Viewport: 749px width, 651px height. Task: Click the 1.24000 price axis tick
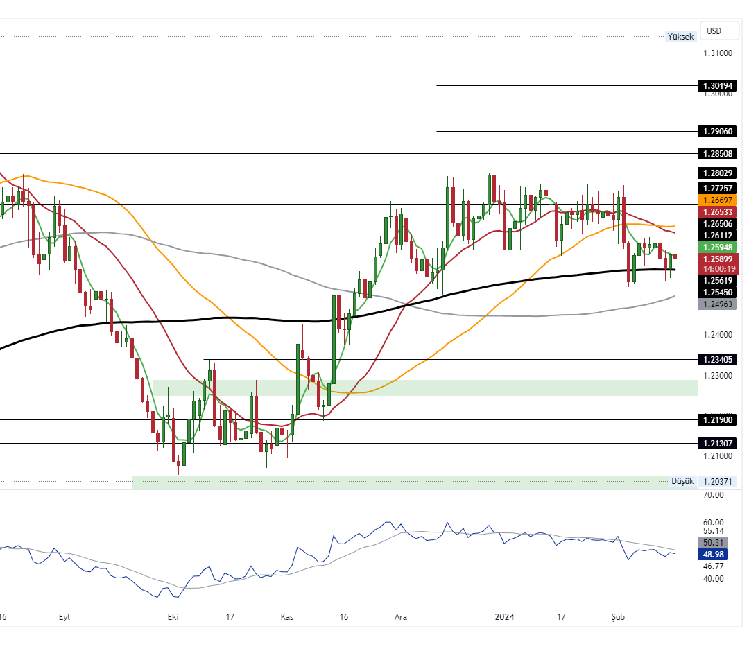(718, 335)
